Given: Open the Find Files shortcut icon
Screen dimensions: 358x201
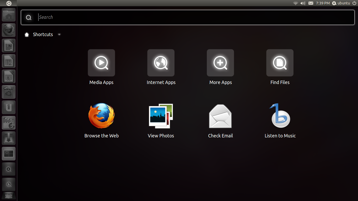Looking at the screenshot, I should 280,63.
